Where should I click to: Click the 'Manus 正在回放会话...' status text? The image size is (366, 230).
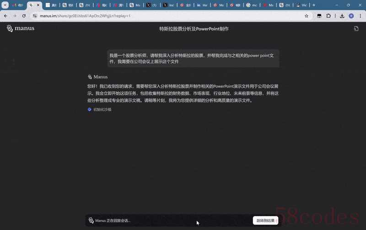[113, 220]
